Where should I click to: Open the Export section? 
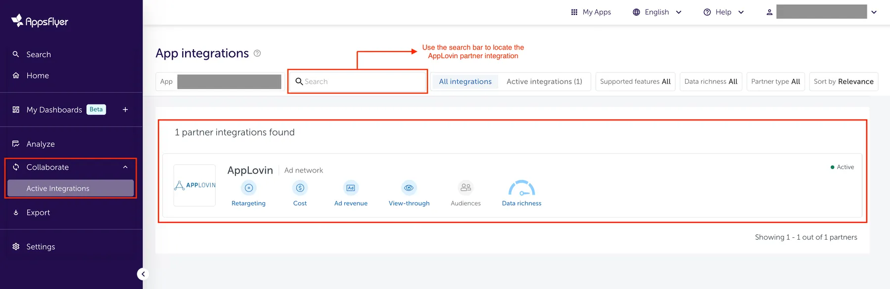[38, 213]
